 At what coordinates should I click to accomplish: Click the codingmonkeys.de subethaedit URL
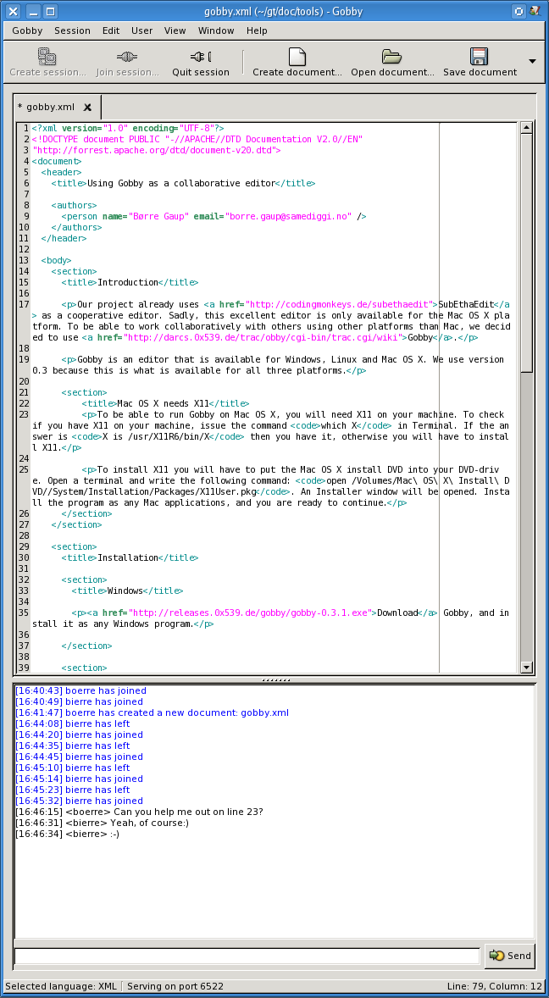tap(342, 303)
